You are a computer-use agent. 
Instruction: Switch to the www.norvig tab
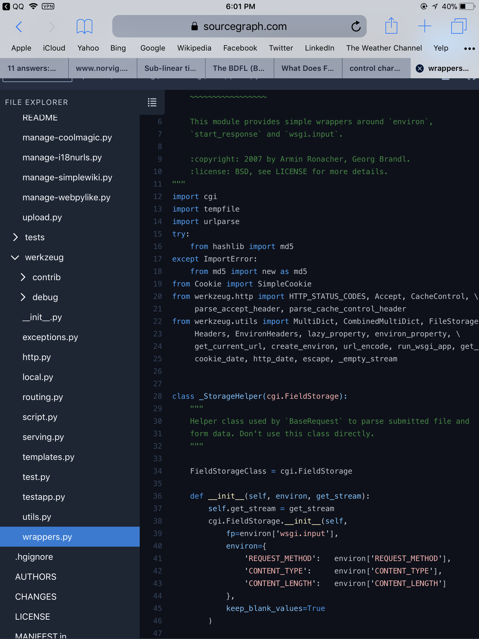pyautogui.click(x=103, y=68)
